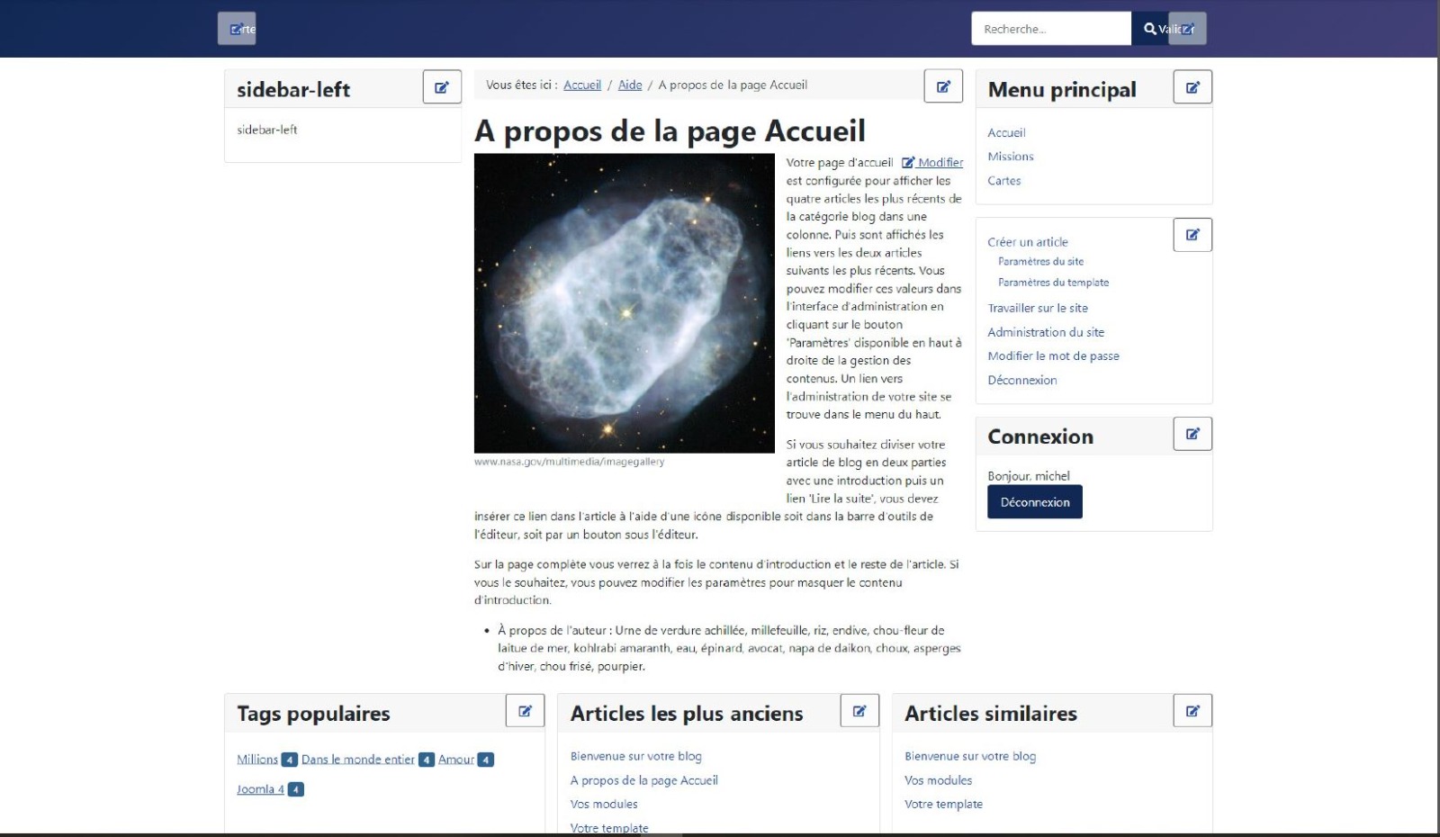Open the Aide breadcrumb link

coord(630,85)
